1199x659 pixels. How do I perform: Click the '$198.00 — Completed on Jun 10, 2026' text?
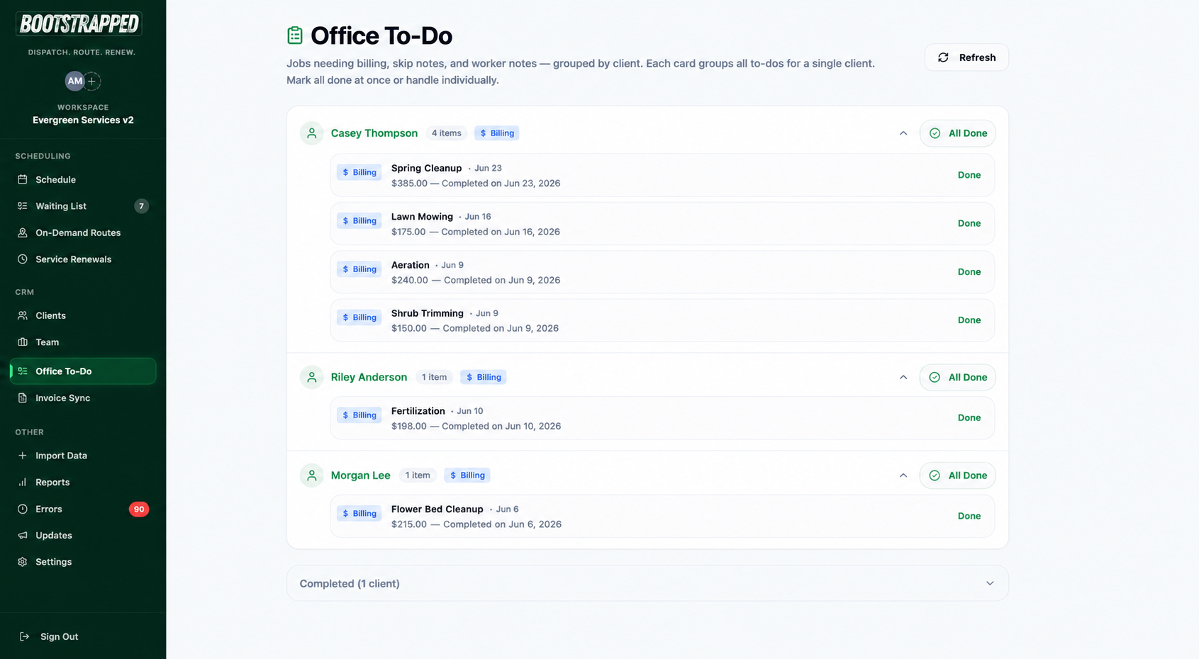[476, 427]
